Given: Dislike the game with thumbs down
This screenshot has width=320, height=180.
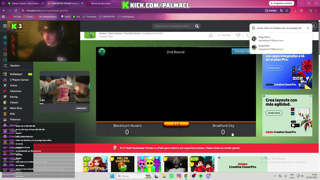Looking at the screenshot, I should click(x=238, y=35).
